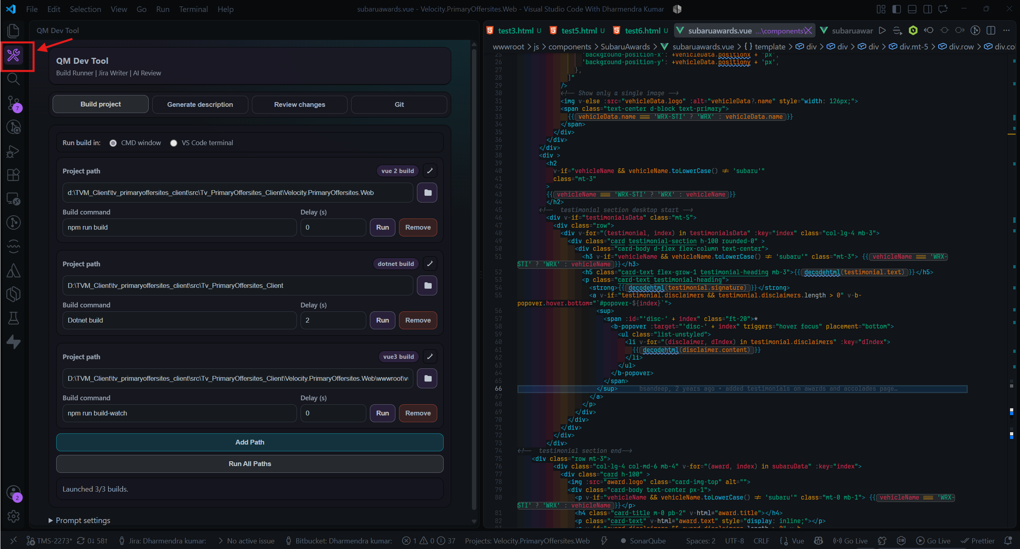
Task: Open previous revision change in editor toolbar
Action: [x=929, y=31]
